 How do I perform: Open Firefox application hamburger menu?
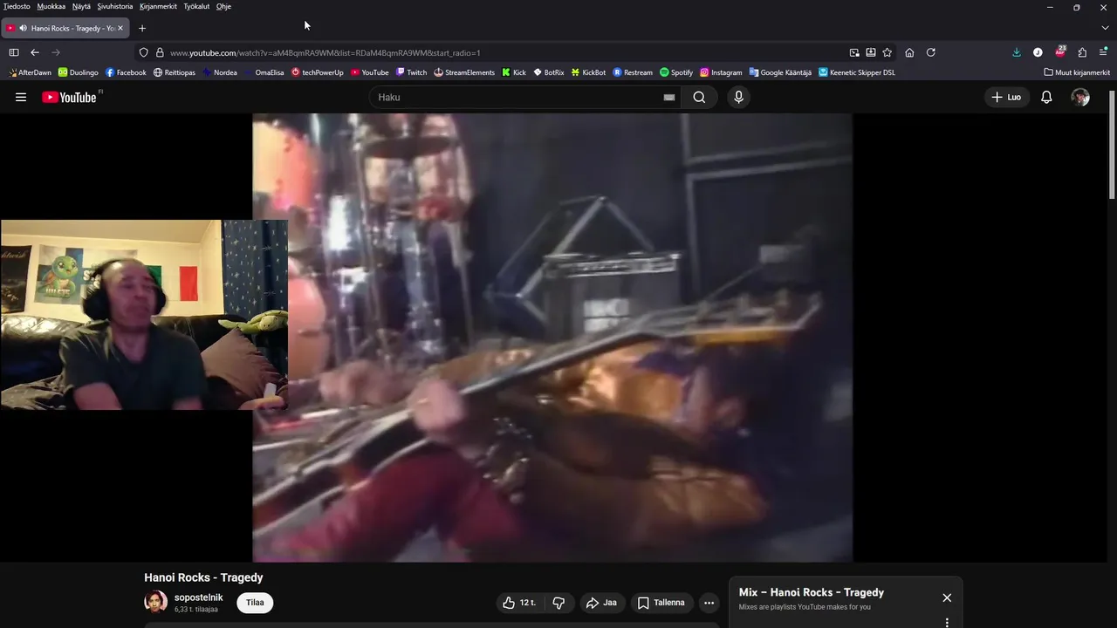[1104, 52]
